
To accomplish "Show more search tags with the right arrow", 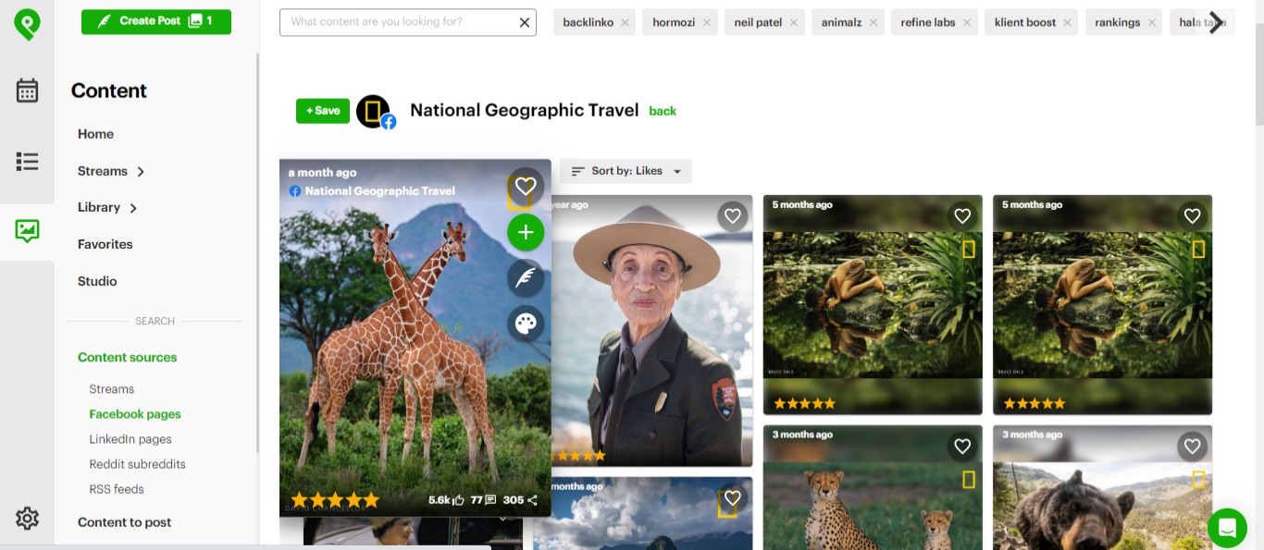I will (x=1215, y=23).
